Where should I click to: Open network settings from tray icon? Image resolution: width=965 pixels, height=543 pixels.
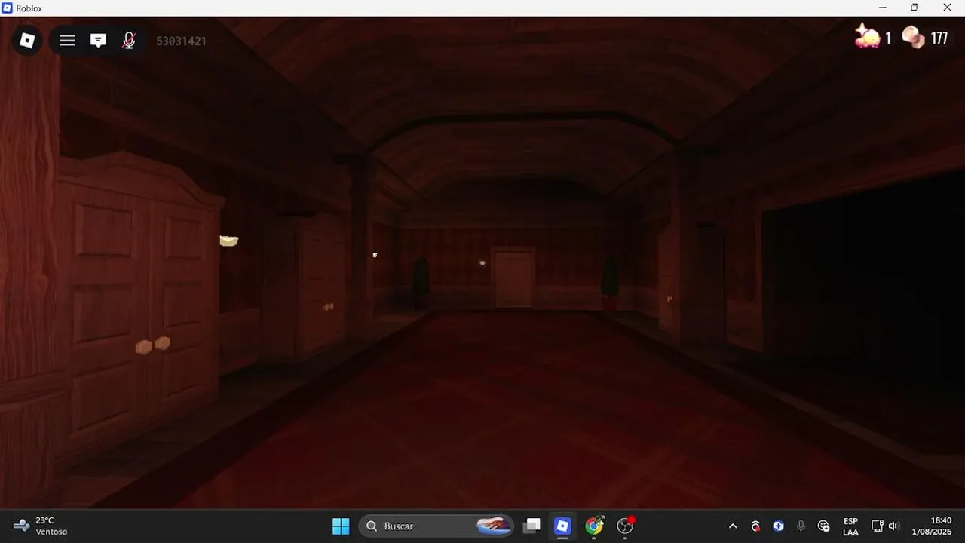pyautogui.click(x=877, y=526)
